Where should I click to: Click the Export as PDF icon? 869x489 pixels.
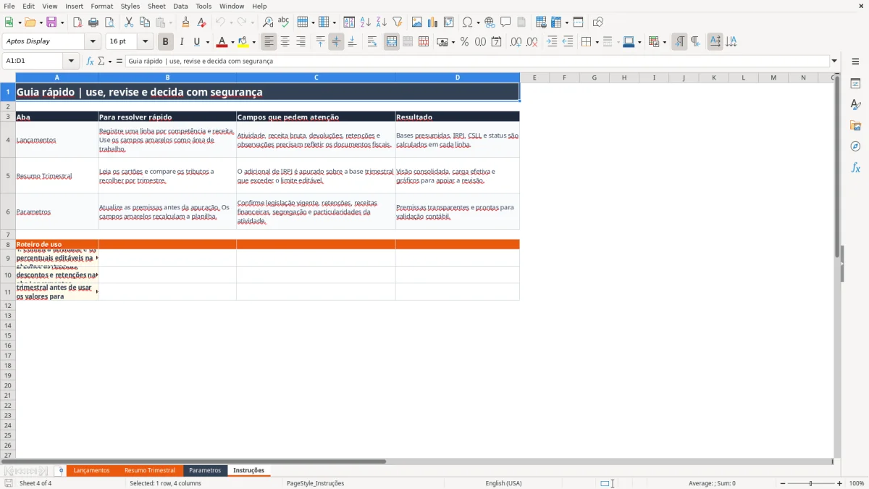point(77,22)
